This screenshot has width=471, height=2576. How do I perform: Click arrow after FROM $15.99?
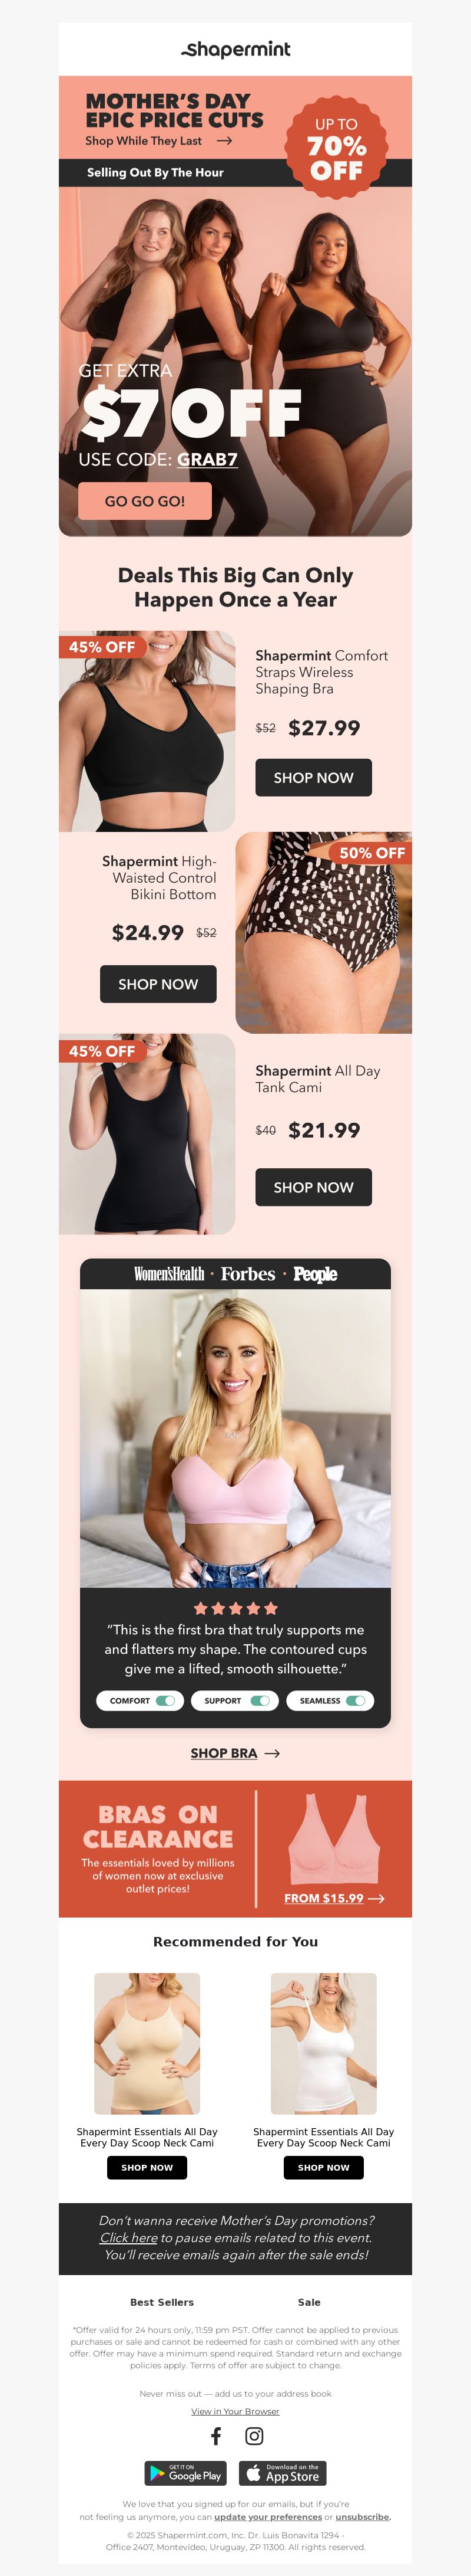[376, 1898]
